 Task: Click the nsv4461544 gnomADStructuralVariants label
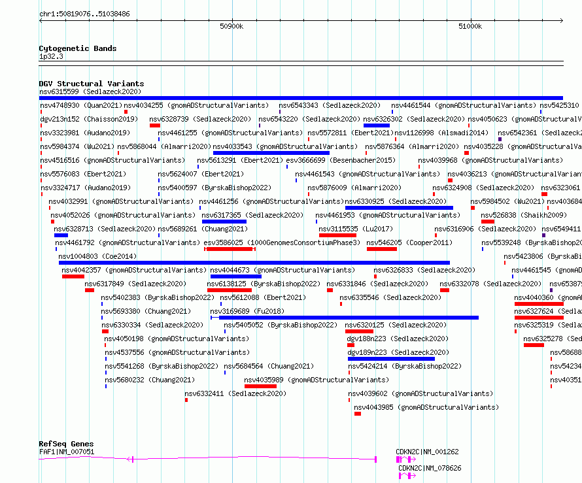(464, 105)
